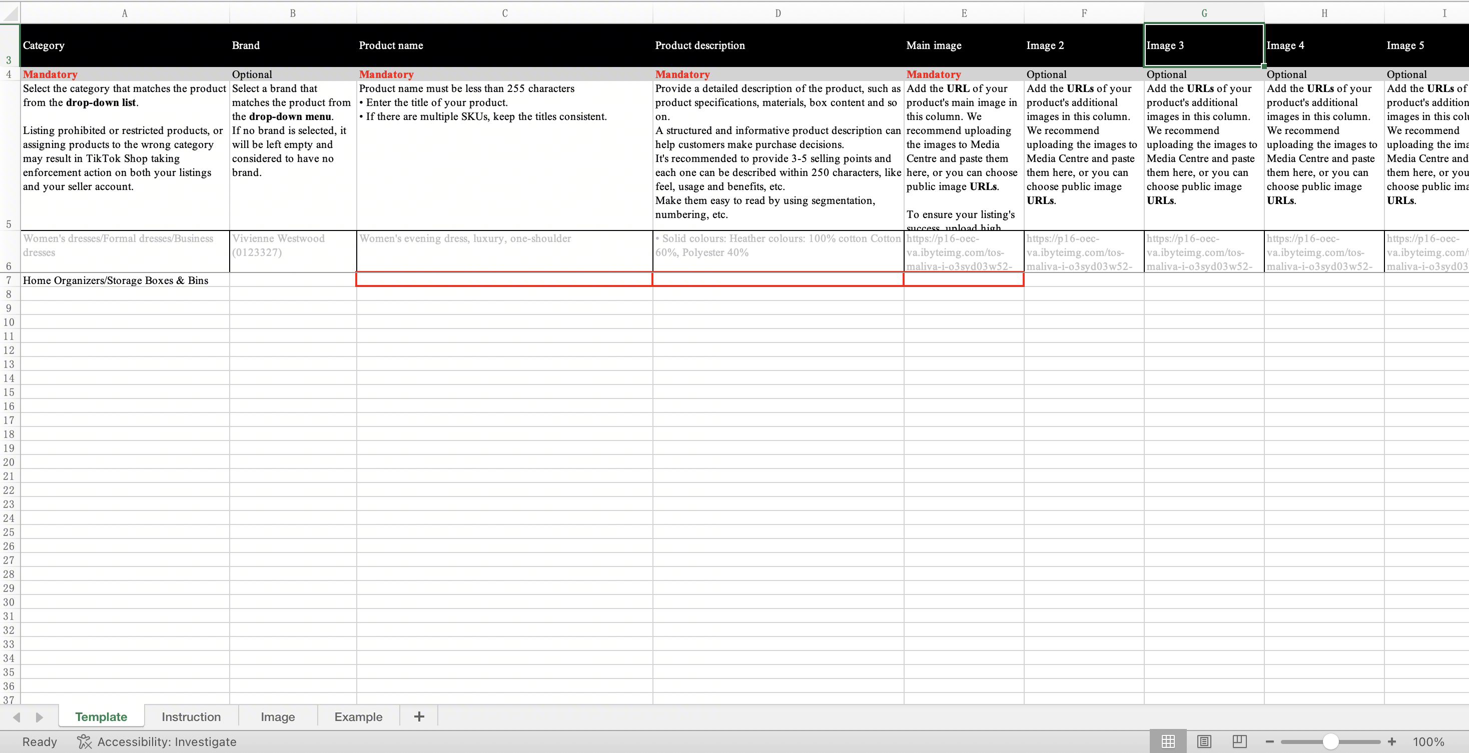This screenshot has width=1469, height=753.
Task: Click the Accessibility Investigate status icon
Action: pyautogui.click(x=85, y=741)
